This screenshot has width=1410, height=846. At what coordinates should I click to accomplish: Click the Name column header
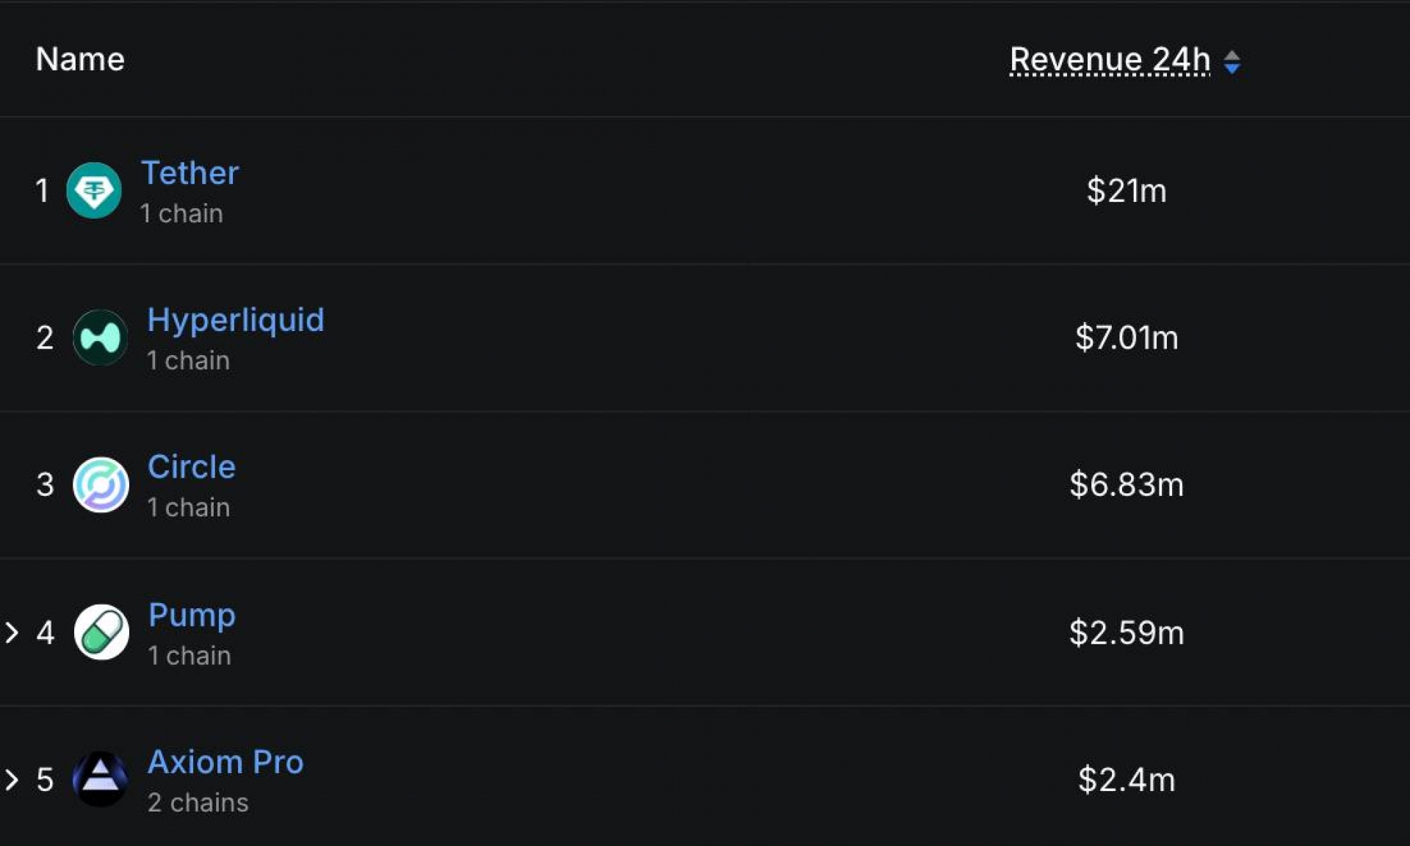point(80,59)
